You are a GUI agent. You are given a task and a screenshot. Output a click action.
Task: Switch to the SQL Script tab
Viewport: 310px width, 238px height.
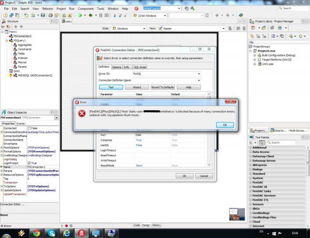pyautogui.click(x=140, y=67)
